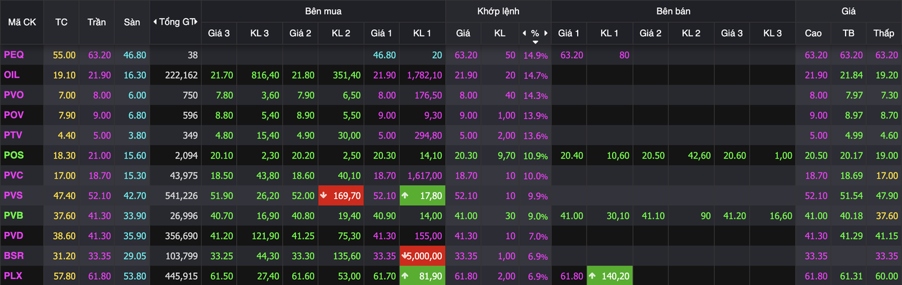Viewport: 902px width, 285px height.
Task: Click the green up-arrow cell 17,80 in PVS row
Action: [x=422, y=195]
